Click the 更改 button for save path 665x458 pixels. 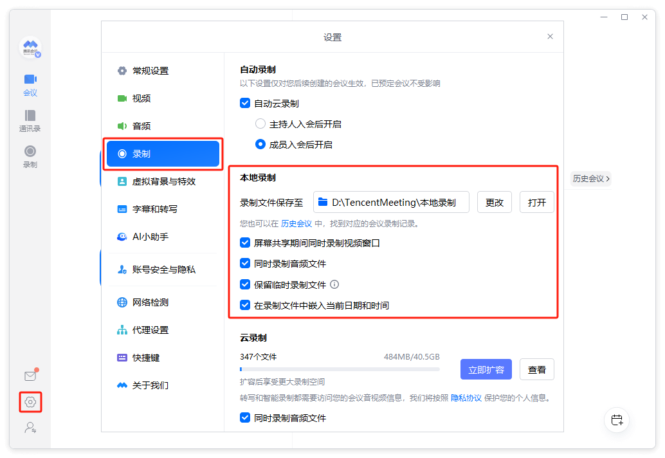coord(495,202)
